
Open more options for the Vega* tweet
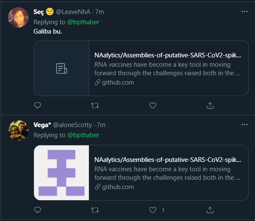tap(244, 125)
